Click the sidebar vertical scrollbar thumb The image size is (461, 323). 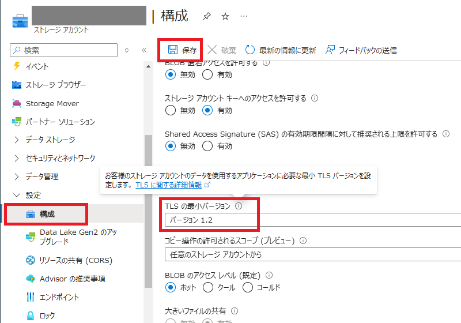(x=148, y=211)
